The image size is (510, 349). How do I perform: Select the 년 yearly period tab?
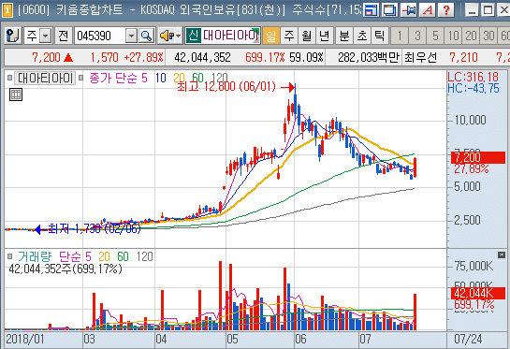point(325,36)
